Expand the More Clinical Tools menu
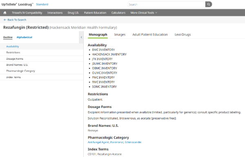This screenshot has height=157, width=245. pos(144,13)
